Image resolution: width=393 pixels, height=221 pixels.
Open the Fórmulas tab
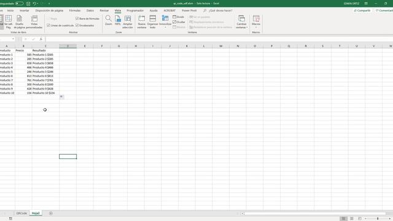point(75,10)
